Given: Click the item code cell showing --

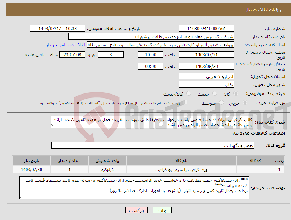Looking at the screenshot, I should click(x=255, y=170).
